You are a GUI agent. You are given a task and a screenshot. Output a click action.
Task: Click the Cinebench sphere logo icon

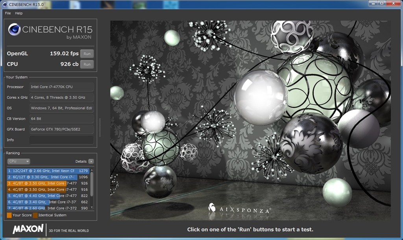(x=15, y=29)
